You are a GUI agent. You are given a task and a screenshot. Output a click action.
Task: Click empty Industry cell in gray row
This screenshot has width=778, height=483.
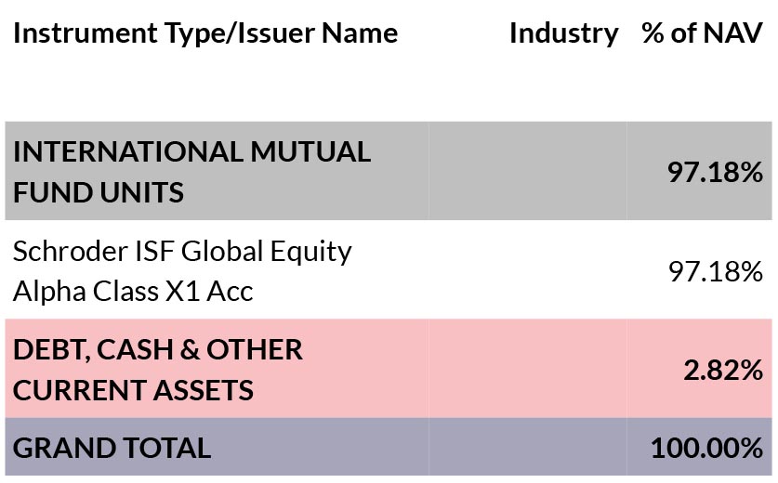pyautogui.click(x=527, y=171)
